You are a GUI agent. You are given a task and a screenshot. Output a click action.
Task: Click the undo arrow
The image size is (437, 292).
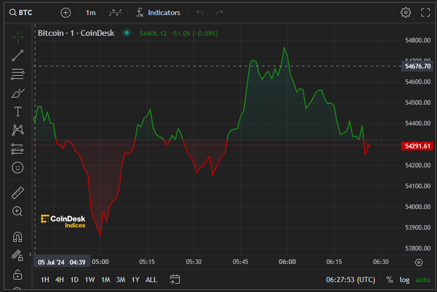coord(200,12)
